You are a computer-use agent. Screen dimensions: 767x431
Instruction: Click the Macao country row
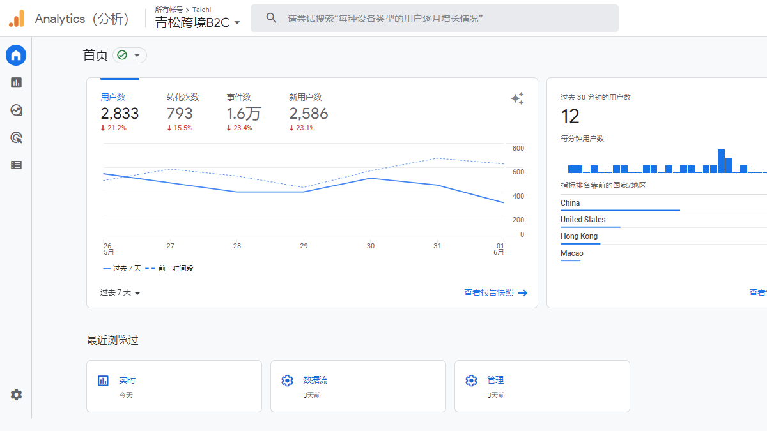pos(663,253)
